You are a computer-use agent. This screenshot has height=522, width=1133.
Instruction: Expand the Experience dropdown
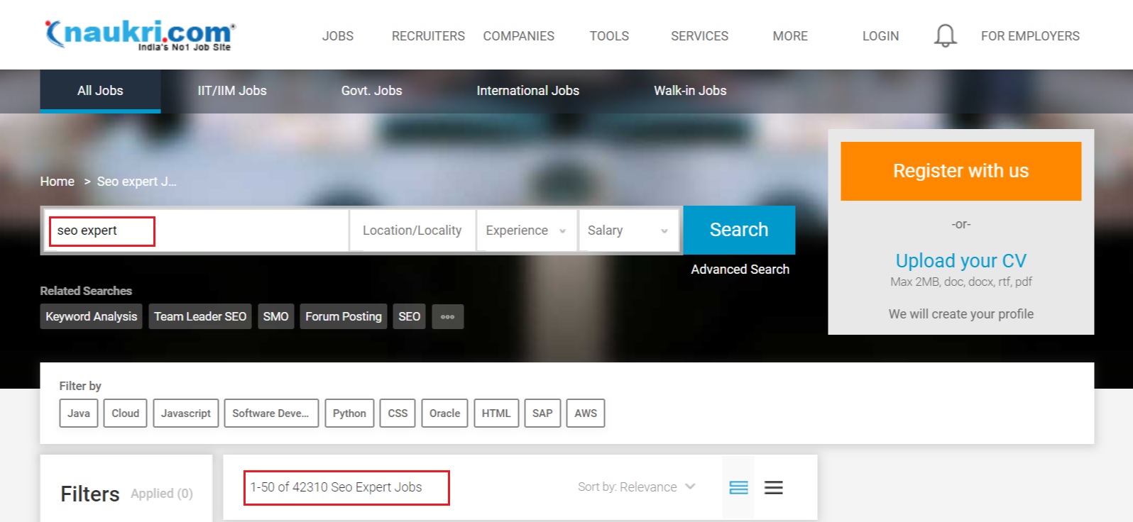click(x=525, y=231)
